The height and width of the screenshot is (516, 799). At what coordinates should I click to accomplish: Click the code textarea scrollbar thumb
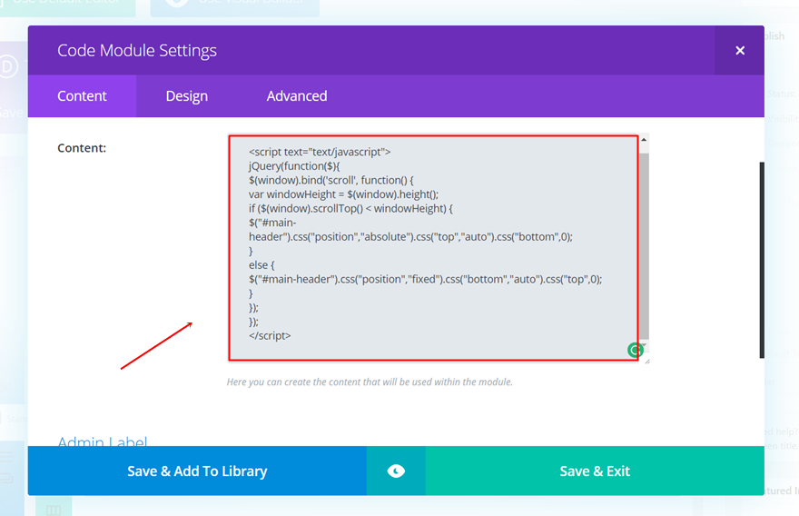pyautogui.click(x=644, y=245)
